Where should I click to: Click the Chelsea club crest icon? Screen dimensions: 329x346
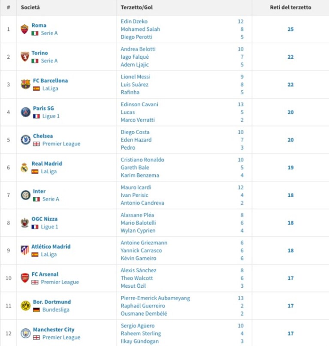[26, 140]
